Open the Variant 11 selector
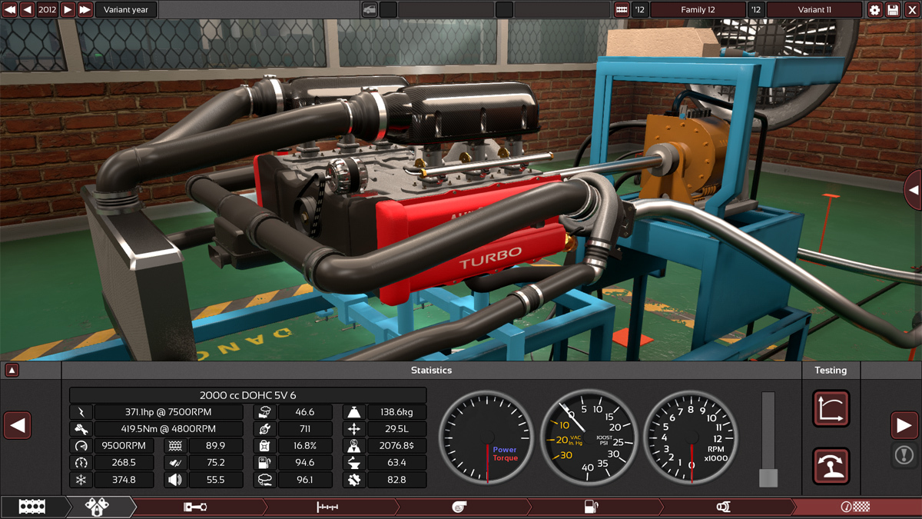922x519 pixels. click(x=814, y=10)
